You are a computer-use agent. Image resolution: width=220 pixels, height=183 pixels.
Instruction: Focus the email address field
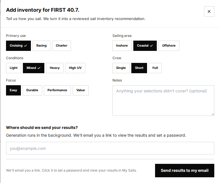[x=110, y=148]
